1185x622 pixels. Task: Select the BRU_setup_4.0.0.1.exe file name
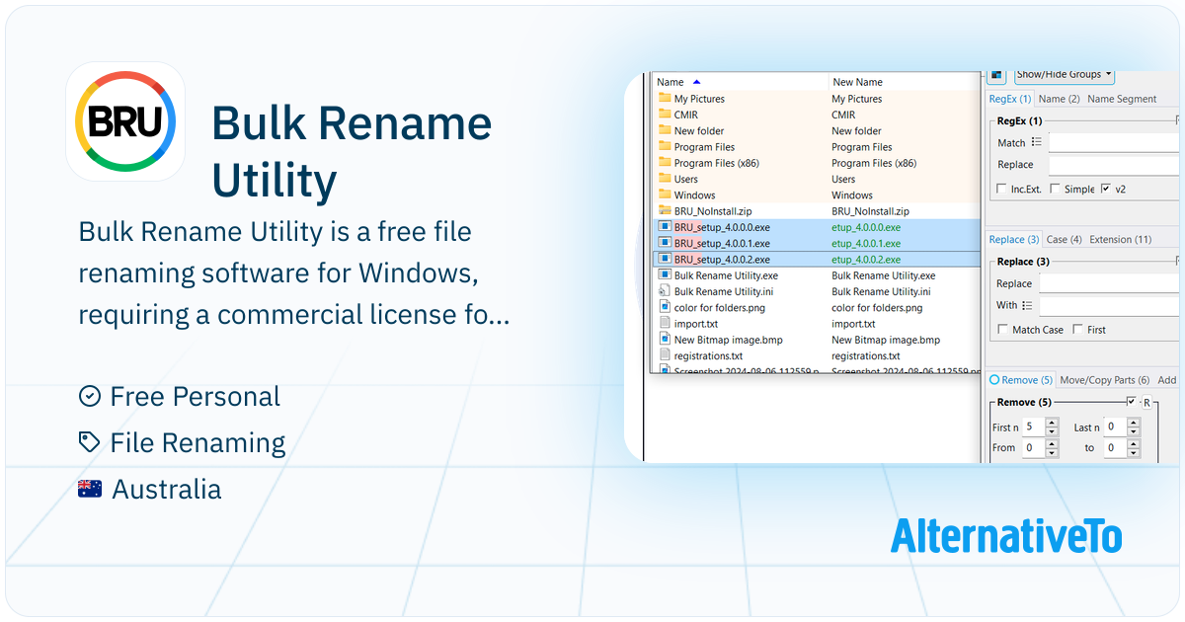722,243
